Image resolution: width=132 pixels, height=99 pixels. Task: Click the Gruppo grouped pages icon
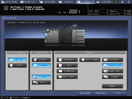pos(106,77)
